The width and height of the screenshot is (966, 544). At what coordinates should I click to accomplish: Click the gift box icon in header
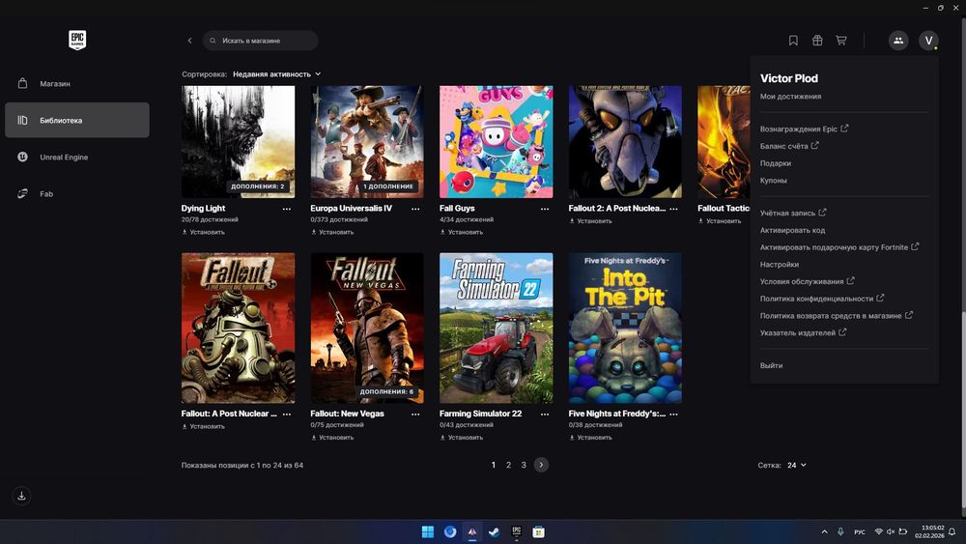(817, 41)
